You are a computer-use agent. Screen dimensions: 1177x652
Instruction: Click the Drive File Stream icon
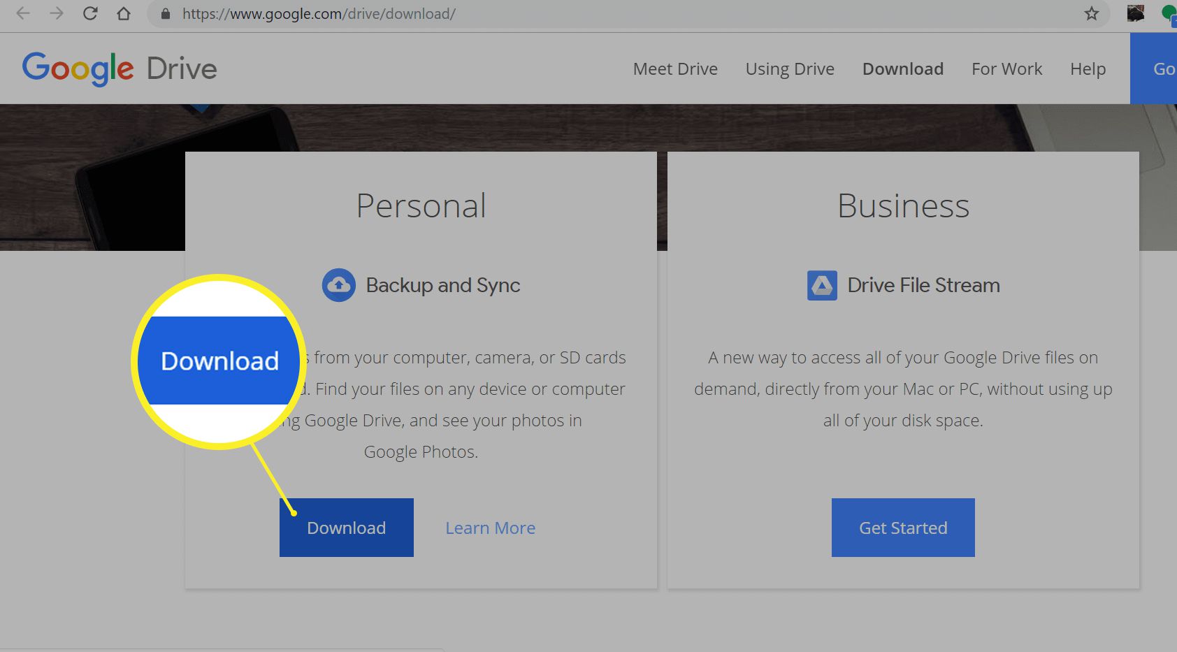tap(822, 285)
